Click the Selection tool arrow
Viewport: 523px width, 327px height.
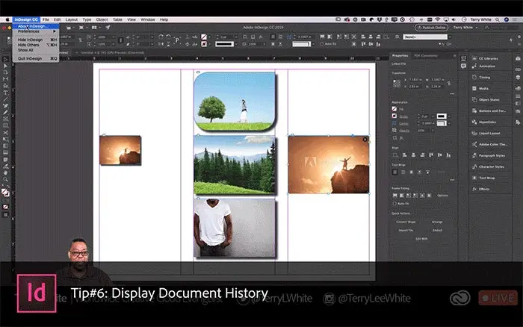tap(5, 59)
